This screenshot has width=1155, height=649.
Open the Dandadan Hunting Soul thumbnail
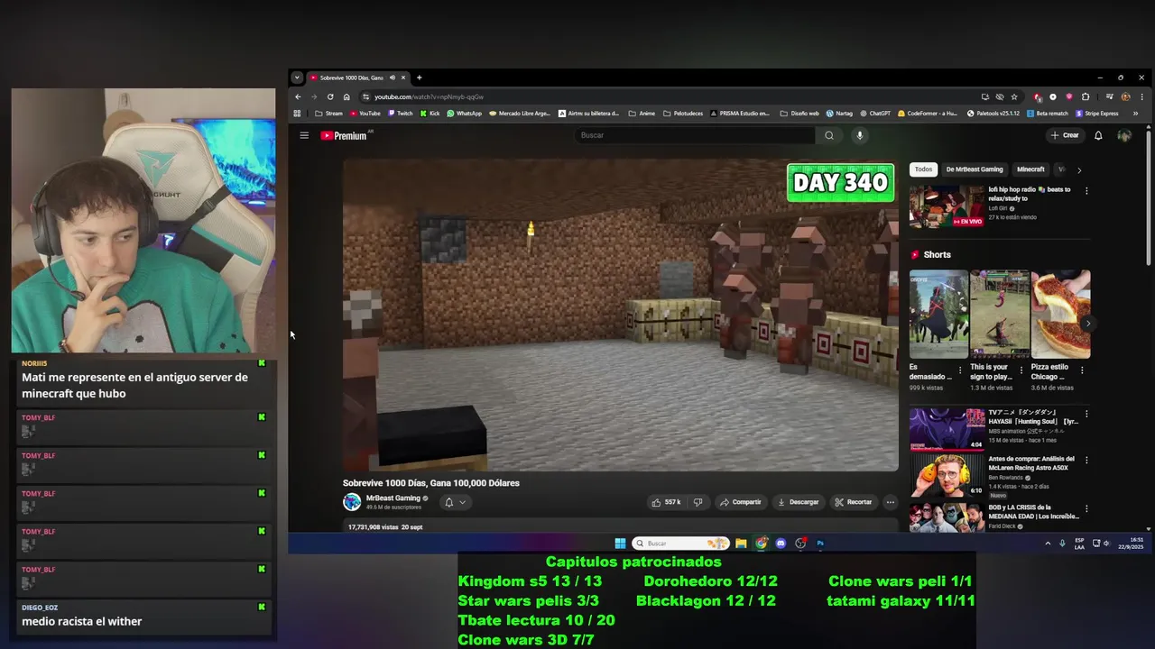pos(947,429)
